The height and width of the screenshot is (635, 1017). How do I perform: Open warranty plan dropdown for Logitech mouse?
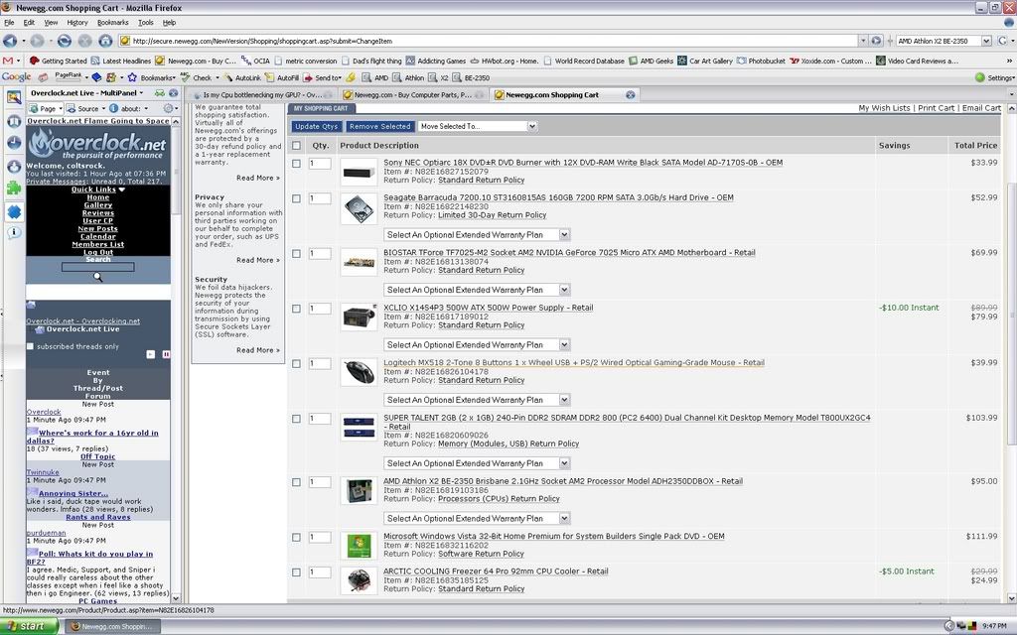(477, 400)
